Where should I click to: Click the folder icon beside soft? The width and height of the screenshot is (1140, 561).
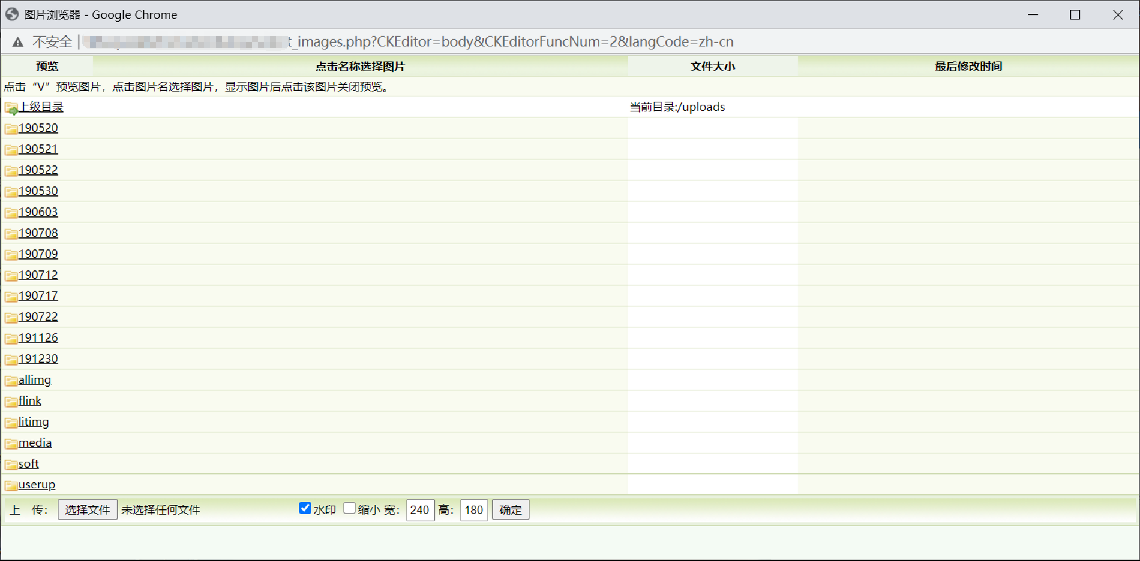coord(11,464)
